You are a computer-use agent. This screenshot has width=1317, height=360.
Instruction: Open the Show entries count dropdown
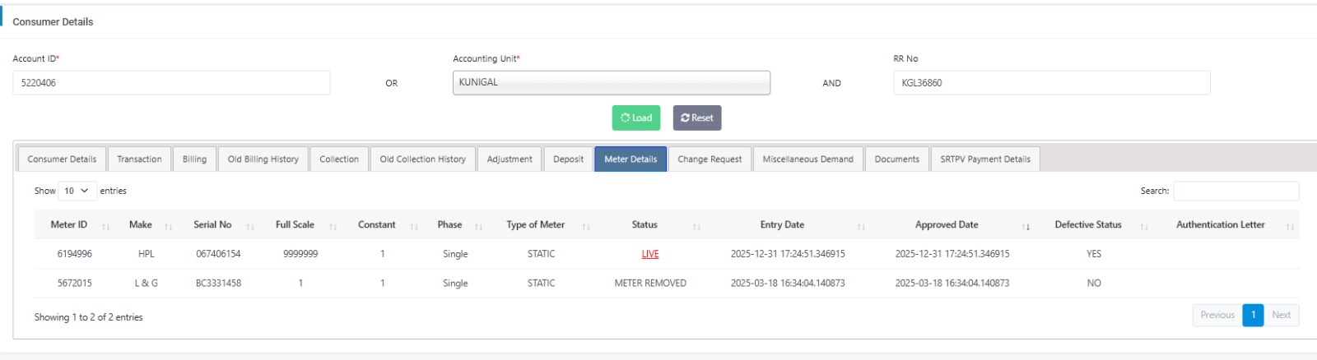click(77, 191)
